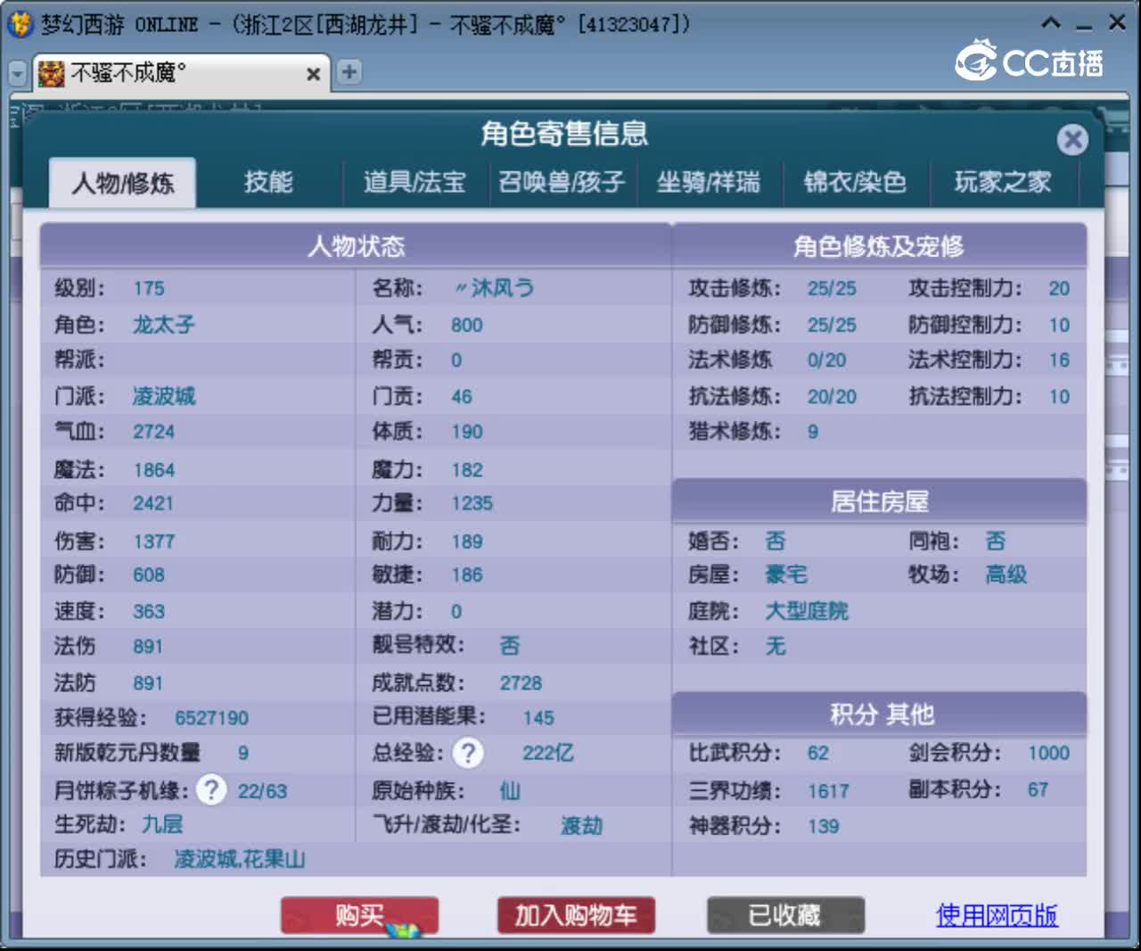Select the 飞升/渡劫/化圣 value 渡劫

tap(582, 825)
